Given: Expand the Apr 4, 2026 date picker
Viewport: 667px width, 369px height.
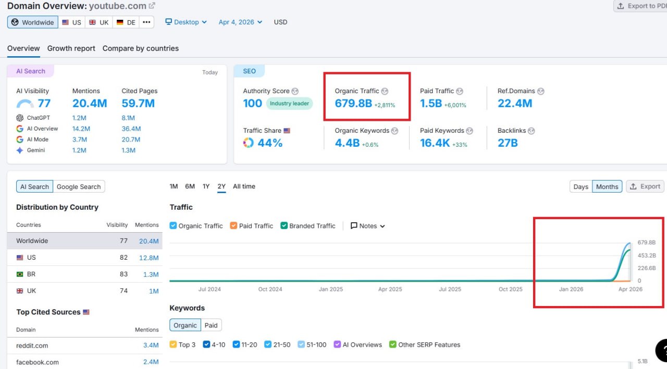Looking at the screenshot, I should (240, 22).
